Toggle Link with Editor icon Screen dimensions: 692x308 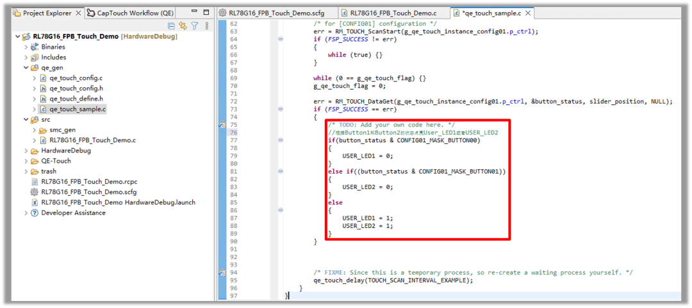[x=183, y=26]
